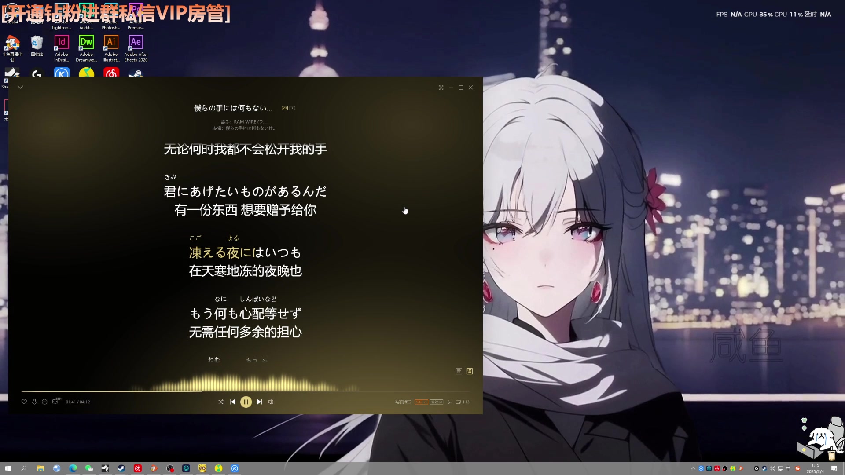
Task: Click the song progress bar
Action: tap(246, 391)
